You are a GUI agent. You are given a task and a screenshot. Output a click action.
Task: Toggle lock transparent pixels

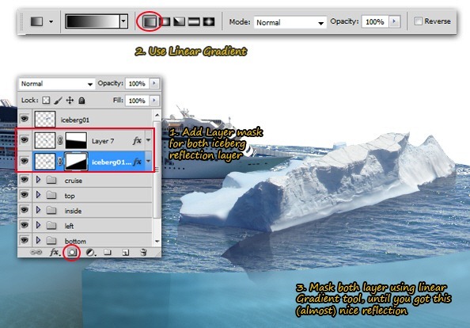(46, 101)
